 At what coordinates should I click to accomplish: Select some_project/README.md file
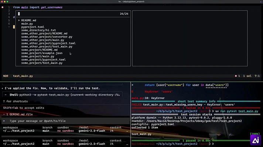[x=40, y=50]
